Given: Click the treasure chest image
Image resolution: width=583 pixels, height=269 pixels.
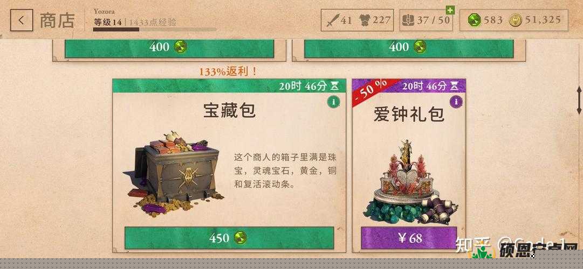Looking at the screenshot, I should click(x=174, y=173).
